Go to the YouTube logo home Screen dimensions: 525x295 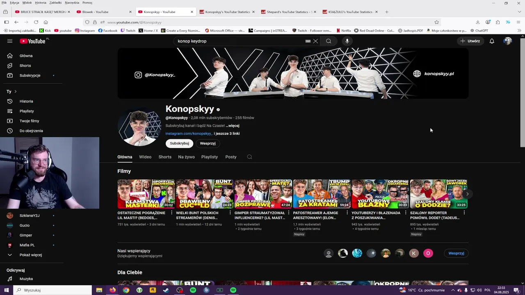tap(32, 41)
